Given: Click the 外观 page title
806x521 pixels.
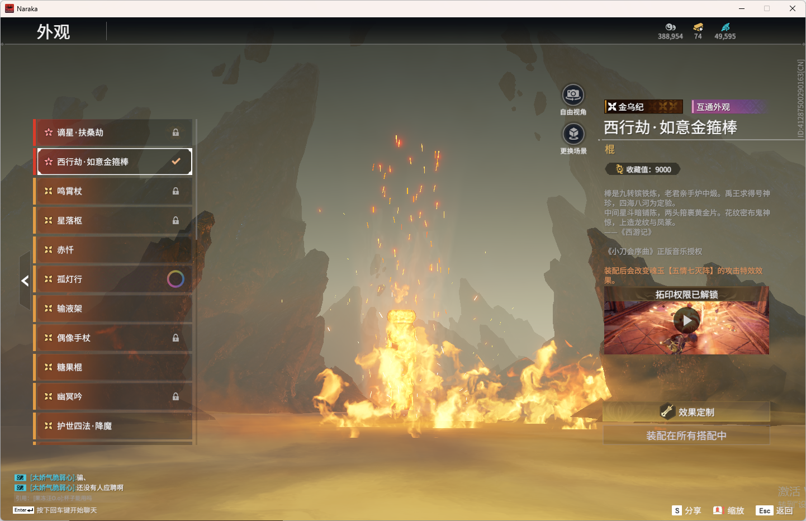Looking at the screenshot, I should 54,32.
